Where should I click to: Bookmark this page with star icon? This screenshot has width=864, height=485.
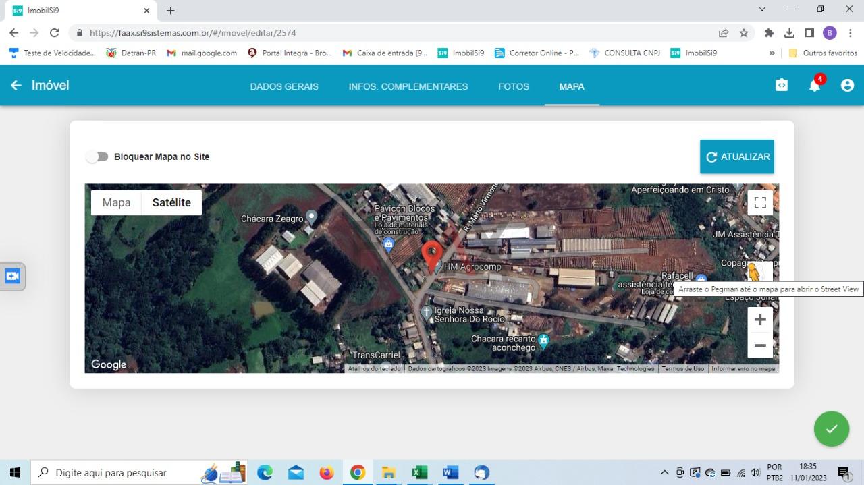point(744,32)
